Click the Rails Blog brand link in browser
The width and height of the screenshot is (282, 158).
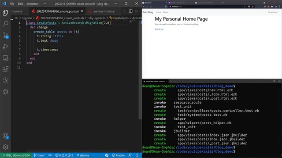[148, 12]
